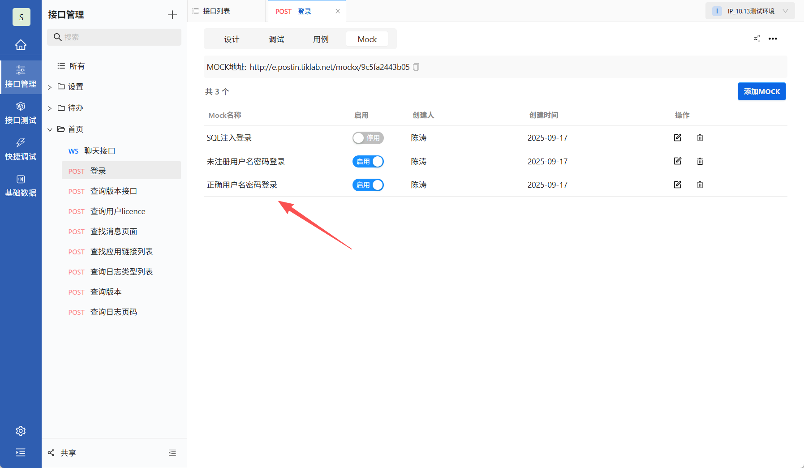The width and height of the screenshot is (804, 468).
Task: Select the 接口测试 sidebar icon
Action: [x=21, y=112]
